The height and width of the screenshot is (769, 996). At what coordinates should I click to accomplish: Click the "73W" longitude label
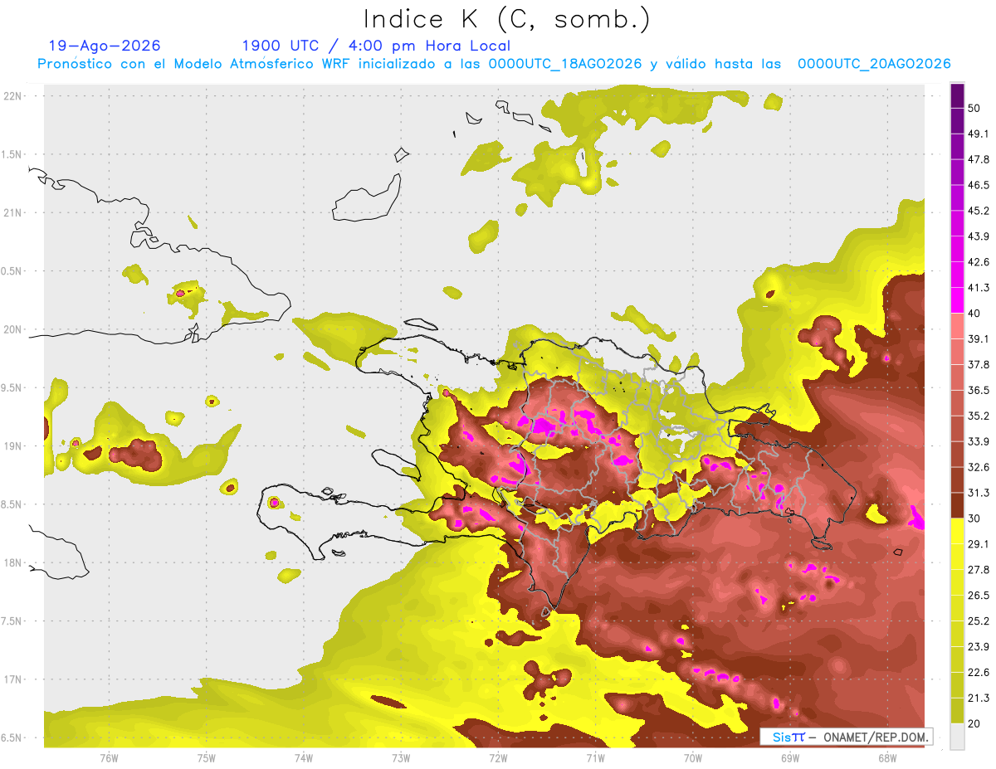pyautogui.click(x=401, y=758)
